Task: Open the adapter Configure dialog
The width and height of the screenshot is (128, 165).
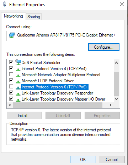Action: pyautogui.click(x=104, y=47)
